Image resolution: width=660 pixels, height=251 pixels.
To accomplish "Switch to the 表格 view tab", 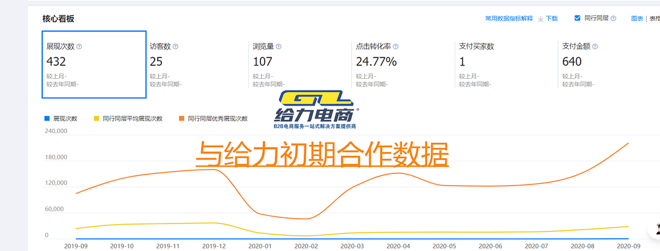I will point(653,19).
